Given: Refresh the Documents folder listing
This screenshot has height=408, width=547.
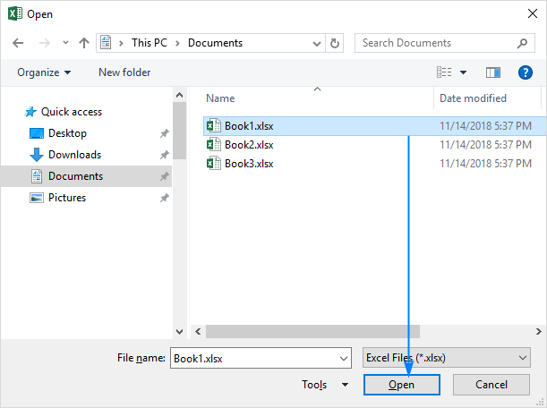Looking at the screenshot, I should [335, 43].
